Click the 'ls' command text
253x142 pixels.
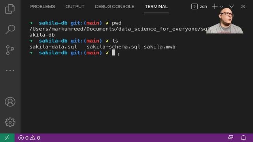point(115,41)
